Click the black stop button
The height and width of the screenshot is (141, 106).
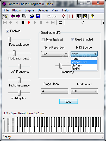click(23, 23)
